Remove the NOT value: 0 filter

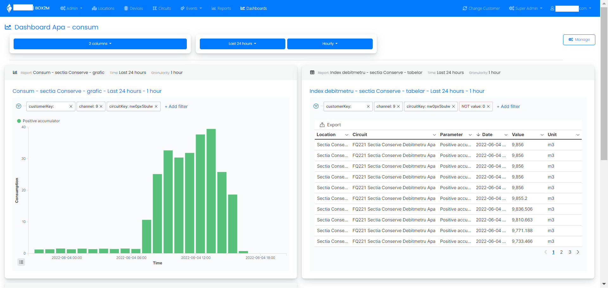coord(488,107)
